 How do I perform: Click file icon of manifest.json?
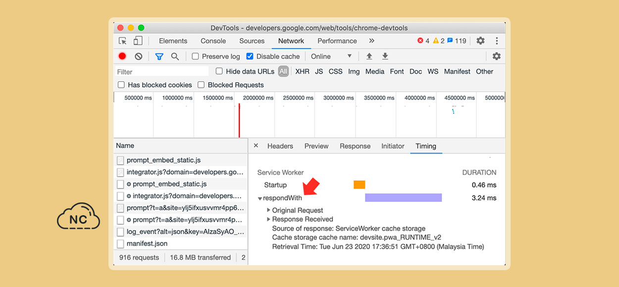click(x=120, y=243)
